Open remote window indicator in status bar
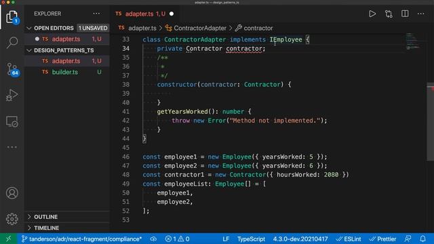 [8, 239]
